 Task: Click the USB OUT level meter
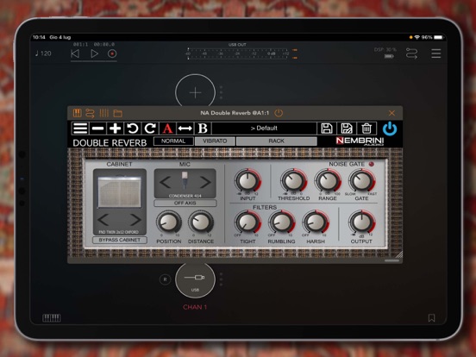[237, 53]
